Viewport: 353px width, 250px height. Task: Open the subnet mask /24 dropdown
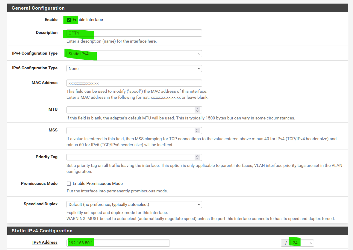click(302, 243)
